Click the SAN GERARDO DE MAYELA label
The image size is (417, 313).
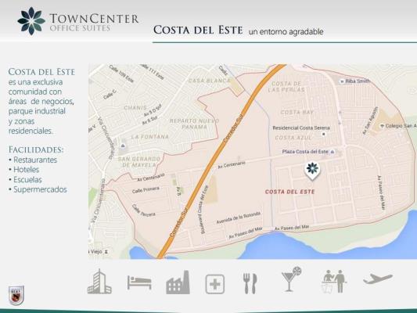pos(138,162)
